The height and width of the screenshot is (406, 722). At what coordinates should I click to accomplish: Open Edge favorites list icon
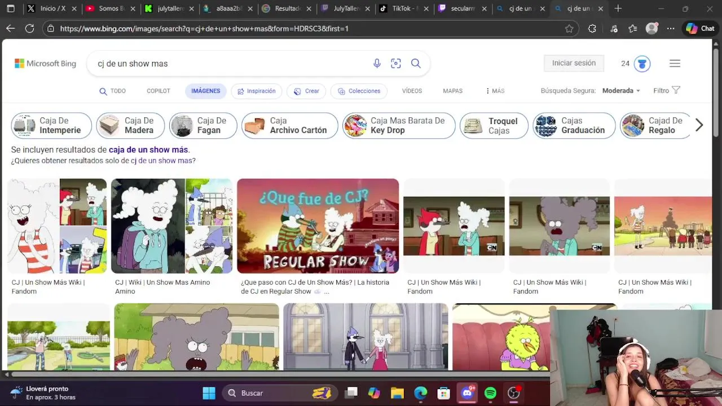(632, 29)
